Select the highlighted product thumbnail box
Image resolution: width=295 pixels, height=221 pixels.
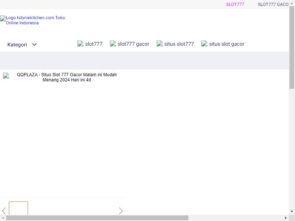[18, 208]
